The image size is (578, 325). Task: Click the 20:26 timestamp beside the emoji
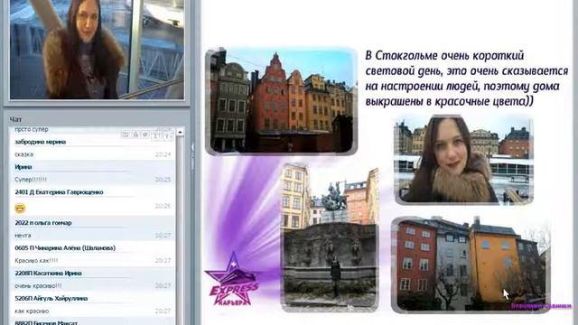pos(163,207)
